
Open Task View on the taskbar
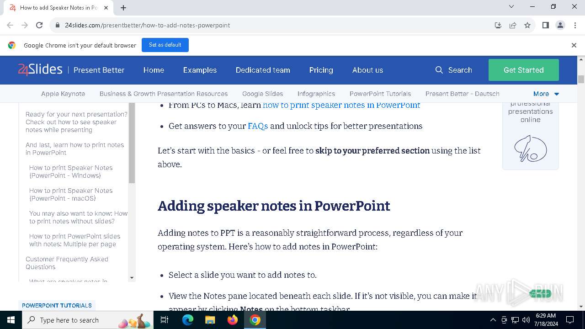pyautogui.click(x=165, y=320)
